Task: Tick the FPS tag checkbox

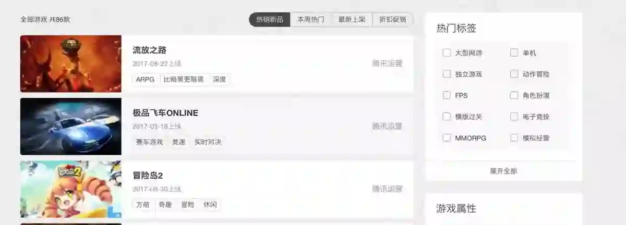Action: click(x=447, y=95)
